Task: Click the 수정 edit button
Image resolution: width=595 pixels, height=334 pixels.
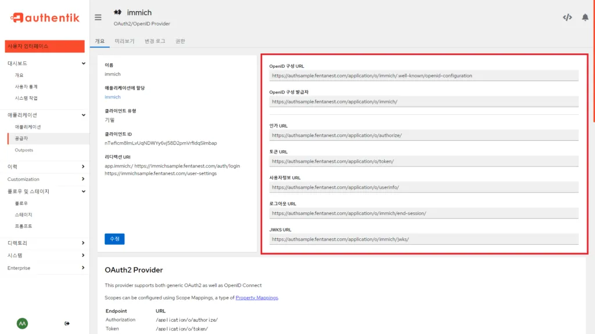Action: [114, 238]
